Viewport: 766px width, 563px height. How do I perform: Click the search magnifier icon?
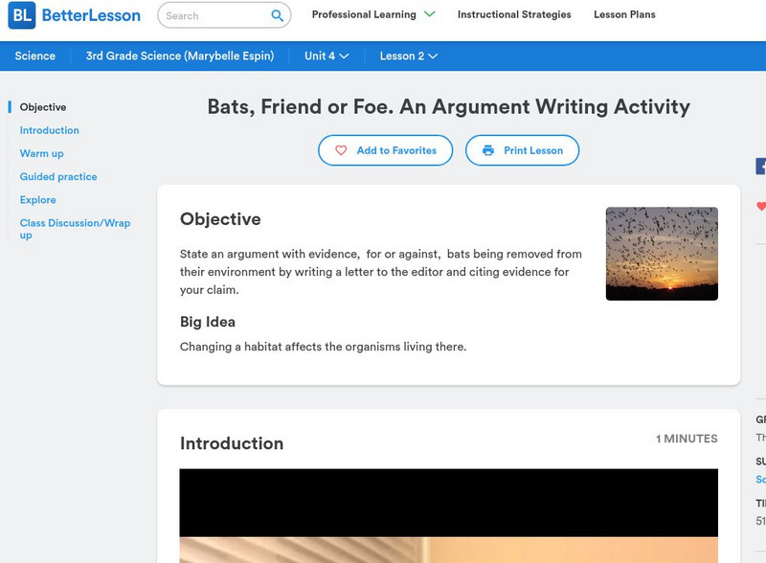(278, 15)
